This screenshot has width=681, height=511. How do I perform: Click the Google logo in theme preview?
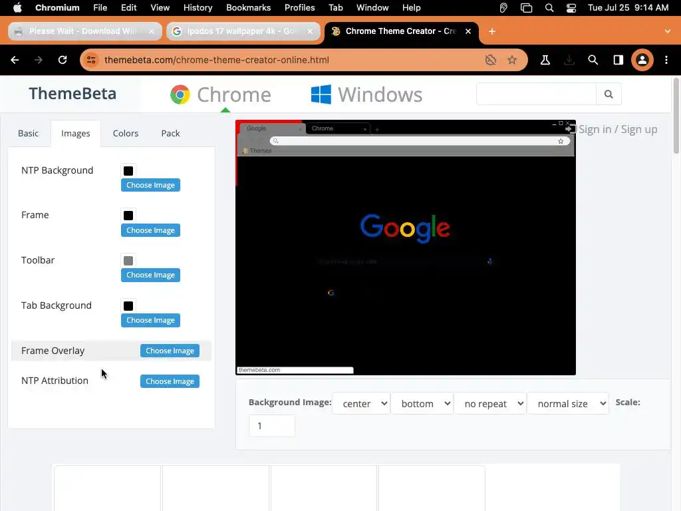pos(405,228)
